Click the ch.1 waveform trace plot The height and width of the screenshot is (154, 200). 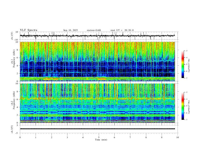click(x=97, y=36)
